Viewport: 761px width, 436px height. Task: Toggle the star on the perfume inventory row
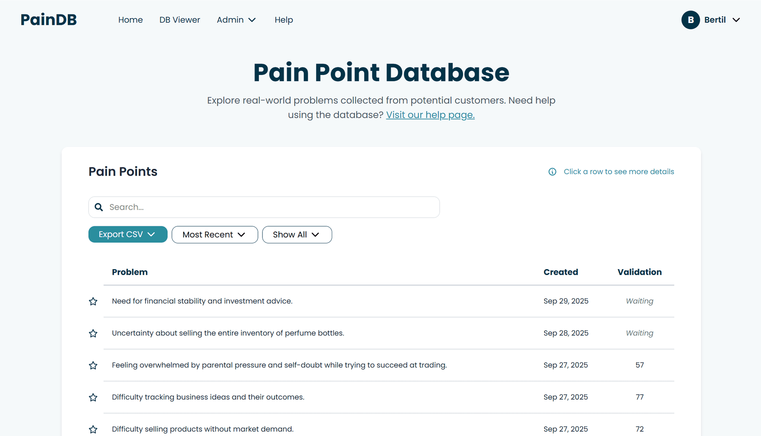pyautogui.click(x=93, y=333)
